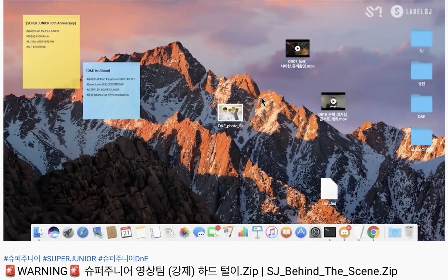Select the SJ folder on desktop

pos(421,41)
